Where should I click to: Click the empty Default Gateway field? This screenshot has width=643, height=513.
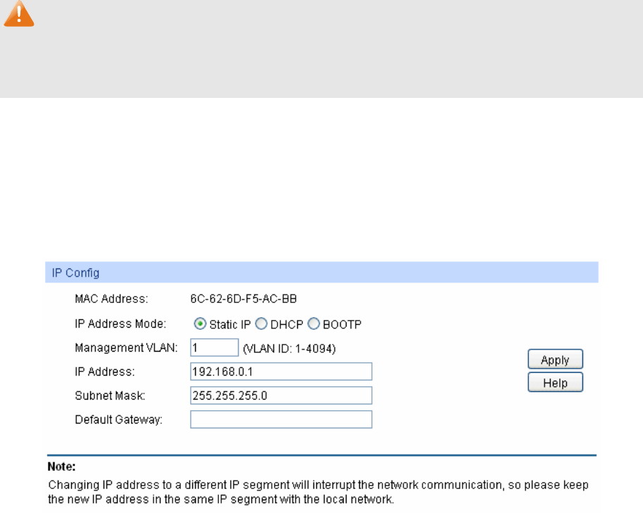tap(280, 419)
